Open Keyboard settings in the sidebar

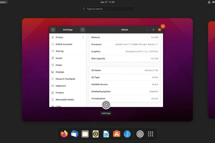pos(68,86)
